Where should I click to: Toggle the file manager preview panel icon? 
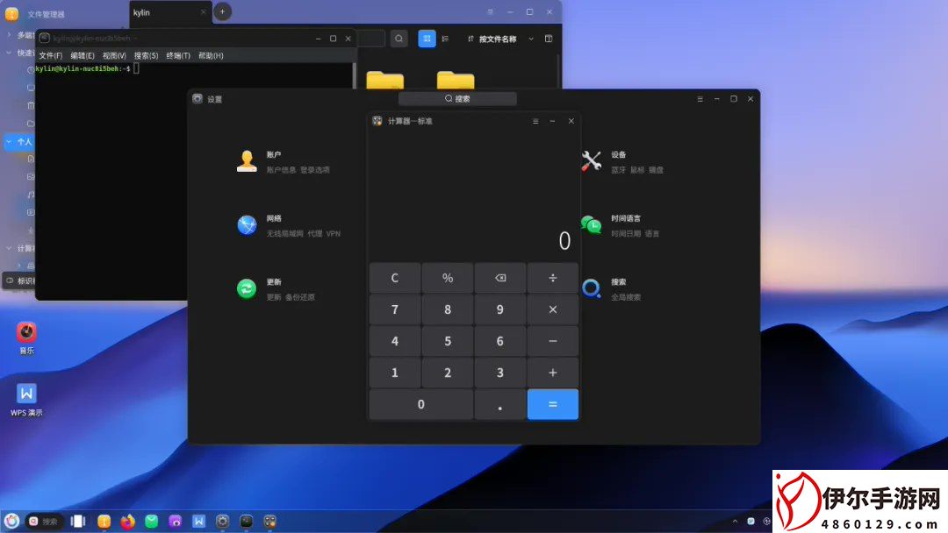[549, 39]
